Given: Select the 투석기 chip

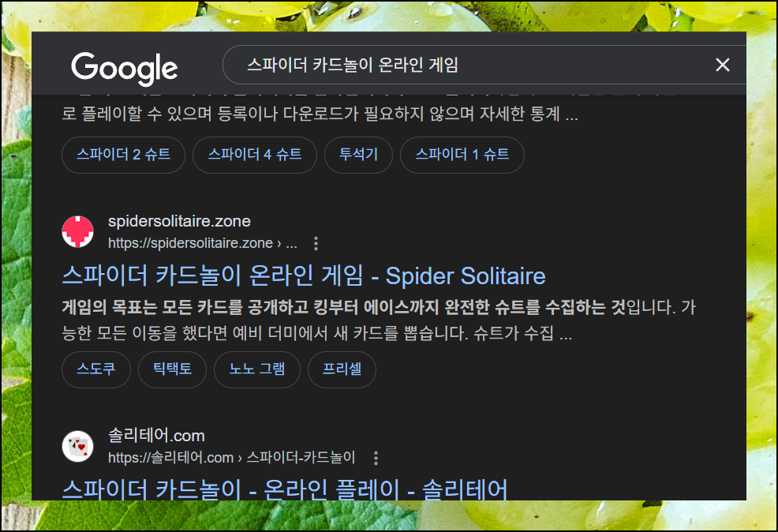Looking at the screenshot, I should tap(358, 155).
